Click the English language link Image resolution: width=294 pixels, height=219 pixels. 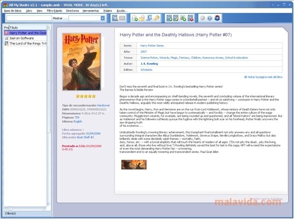(78, 121)
